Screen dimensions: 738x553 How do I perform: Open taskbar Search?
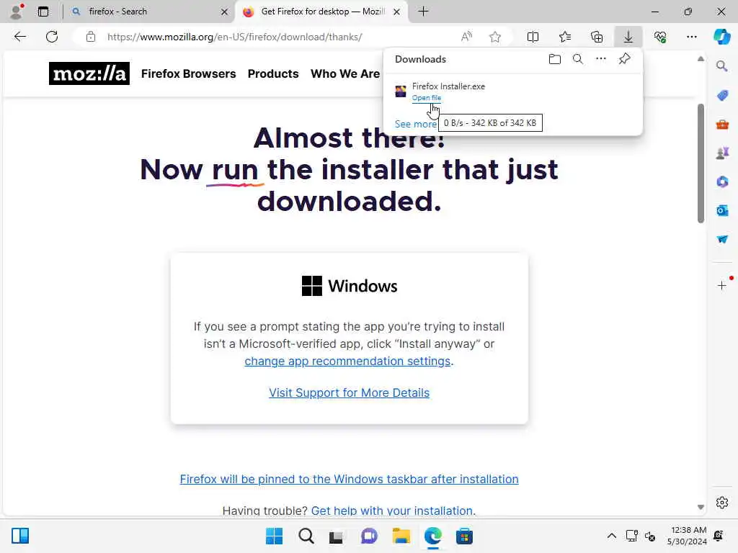[x=306, y=536]
